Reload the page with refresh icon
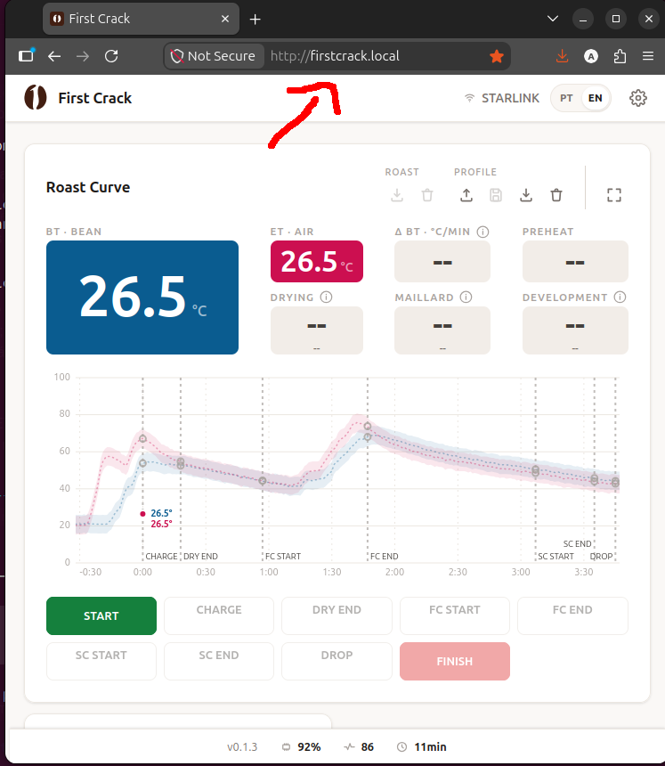Viewport: 665px width, 766px height. pyautogui.click(x=111, y=56)
